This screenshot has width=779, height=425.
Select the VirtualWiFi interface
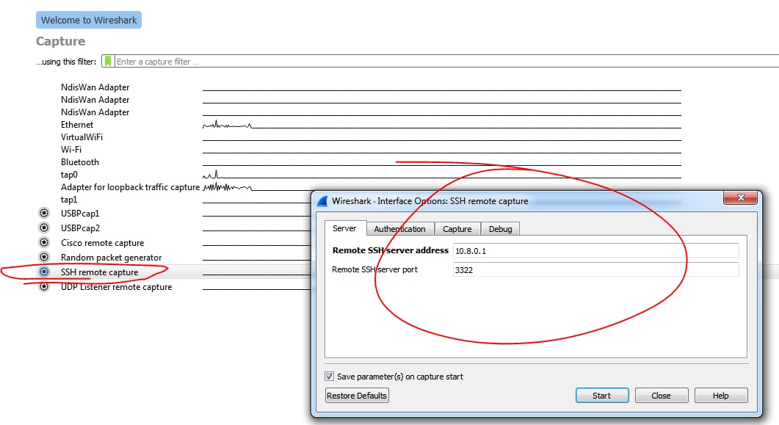point(82,137)
